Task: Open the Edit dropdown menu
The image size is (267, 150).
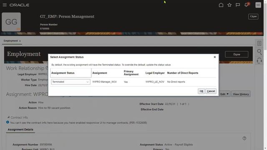Action: coord(224,94)
